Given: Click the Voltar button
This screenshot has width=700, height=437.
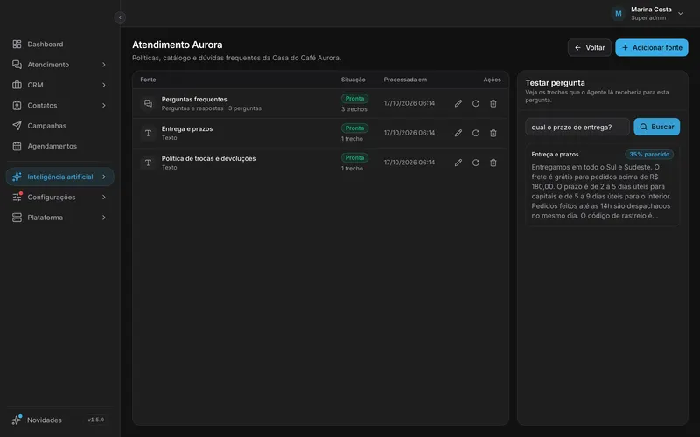Looking at the screenshot, I should (x=589, y=48).
